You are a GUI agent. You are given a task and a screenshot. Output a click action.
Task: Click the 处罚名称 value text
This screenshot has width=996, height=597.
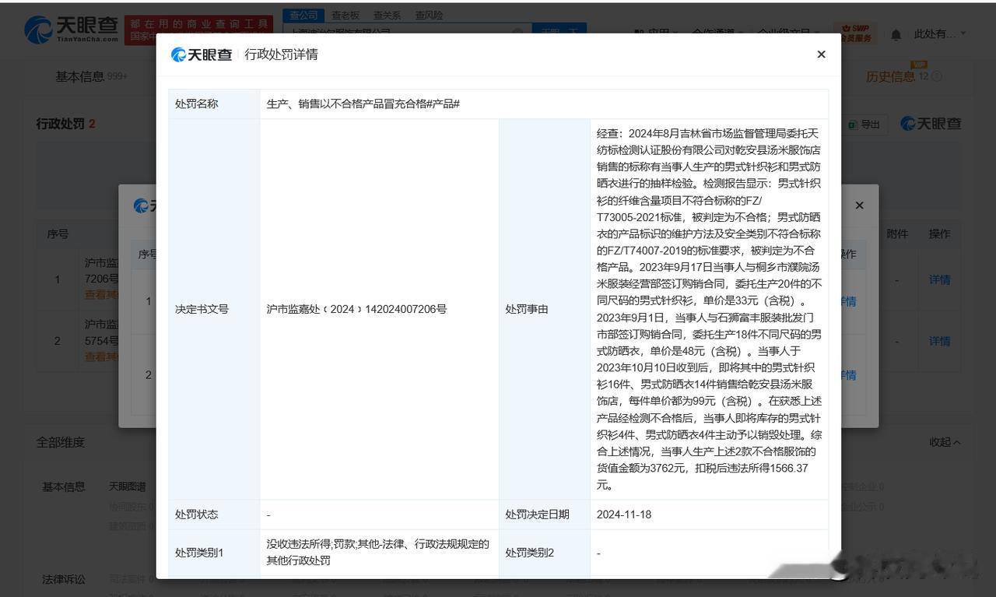363,104
